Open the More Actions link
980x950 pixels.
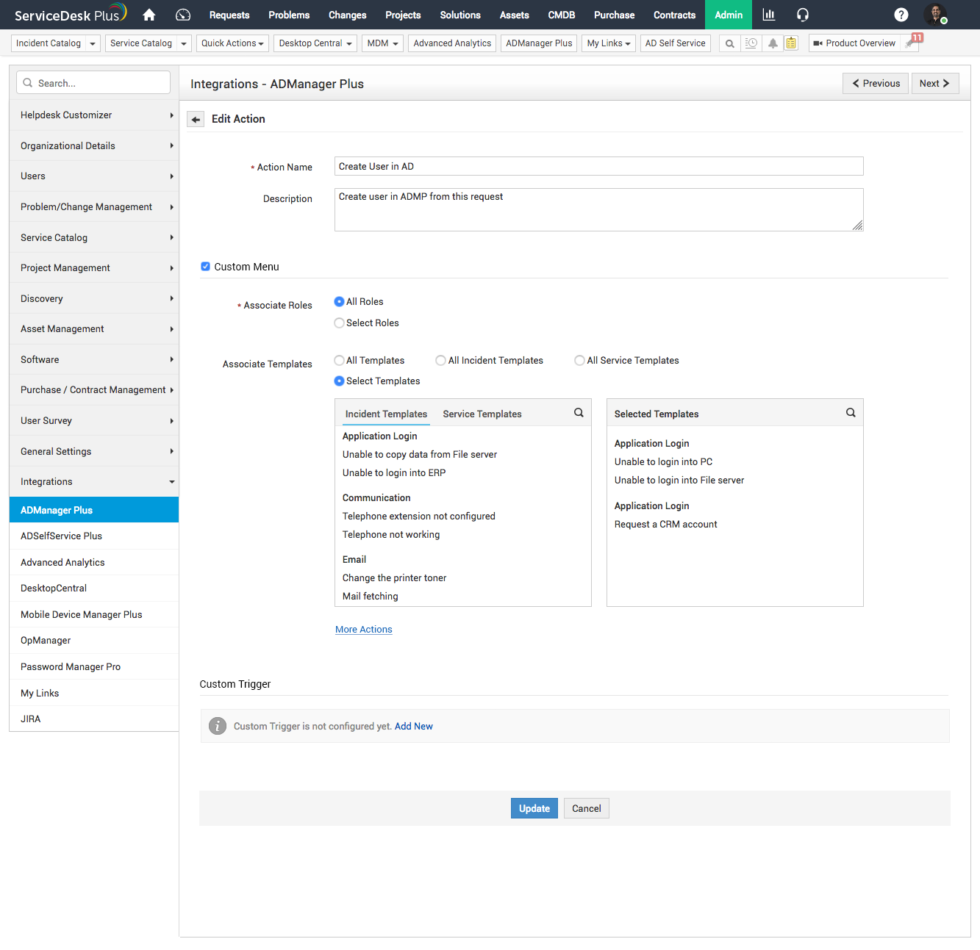(364, 630)
